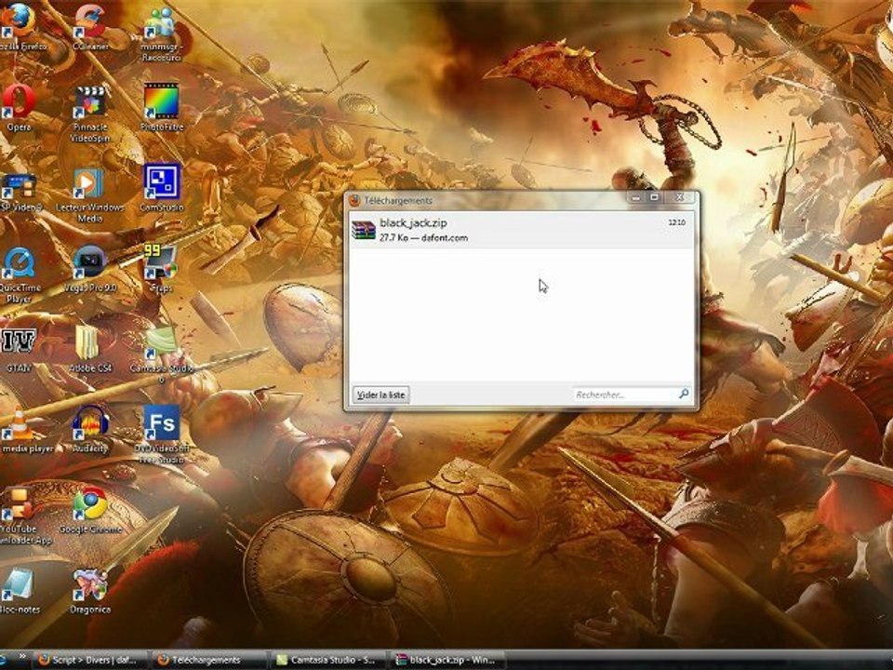Launch Camtasia Studio desktop shortcut
The width and height of the screenshot is (893, 670).
(x=162, y=355)
